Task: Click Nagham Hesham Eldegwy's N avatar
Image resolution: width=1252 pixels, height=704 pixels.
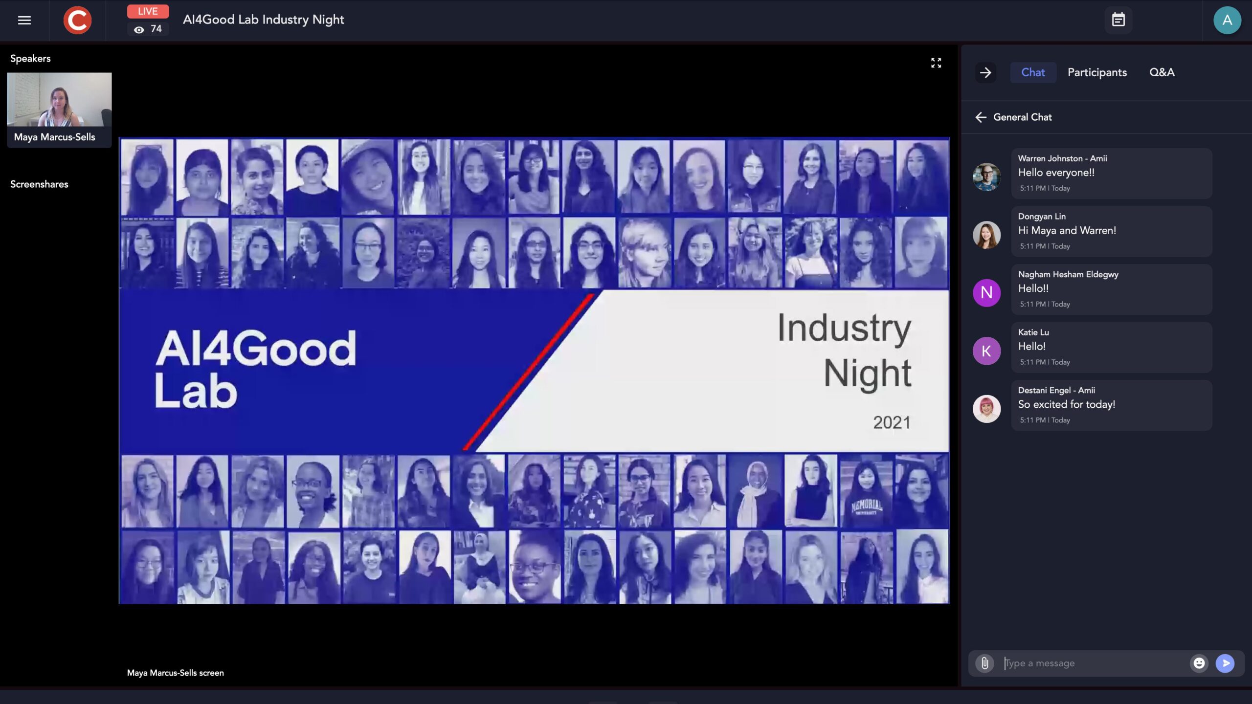Action: [x=986, y=292]
